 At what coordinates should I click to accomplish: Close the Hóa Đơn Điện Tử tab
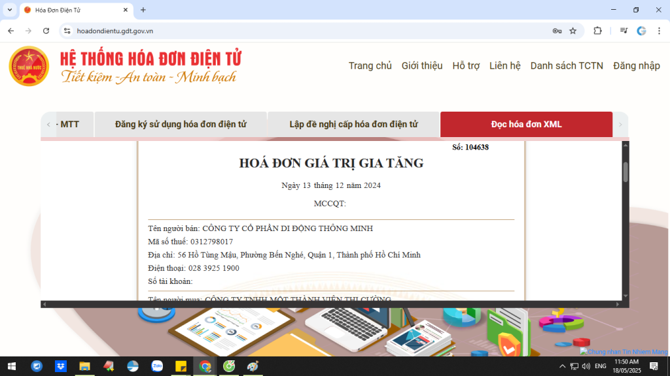tap(126, 10)
